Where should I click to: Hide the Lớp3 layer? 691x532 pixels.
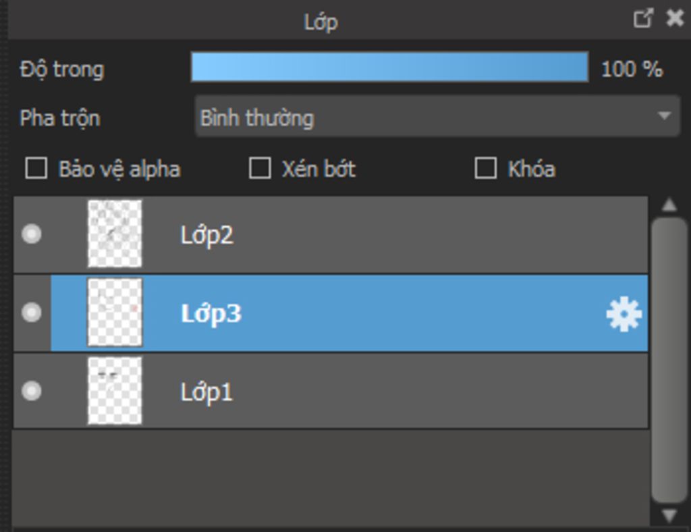pos(31,313)
